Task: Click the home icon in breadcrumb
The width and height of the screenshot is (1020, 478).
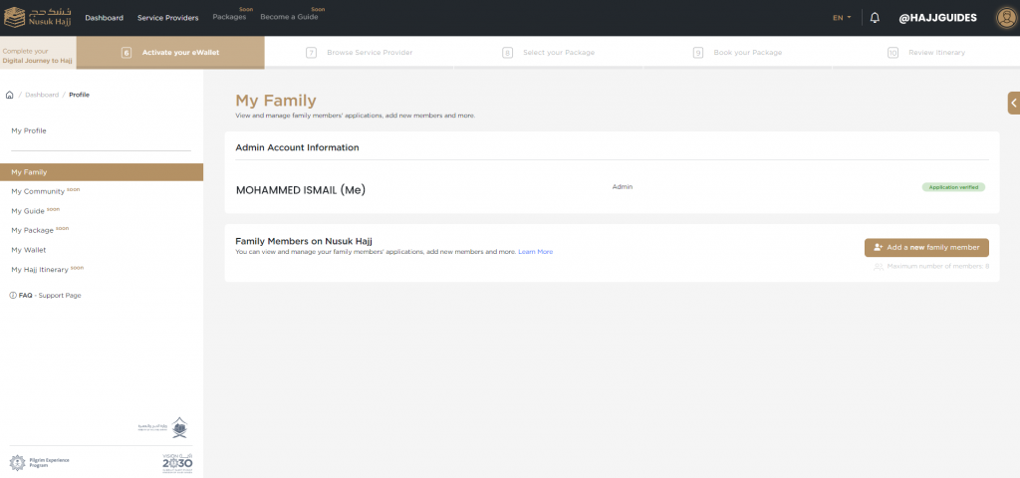Action: tap(10, 95)
